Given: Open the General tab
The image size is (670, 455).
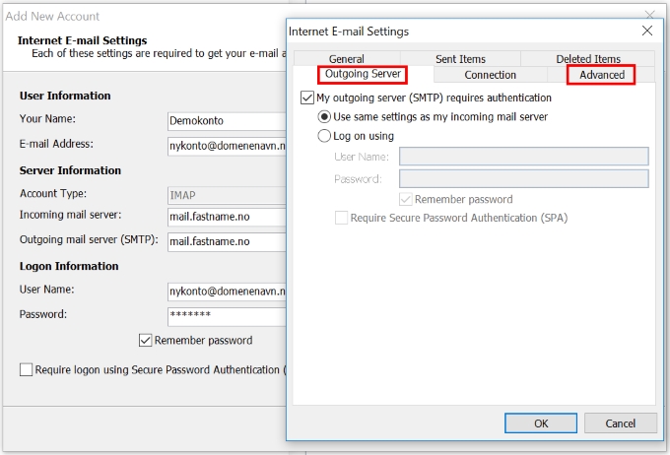Looking at the screenshot, I should (347, 58).
